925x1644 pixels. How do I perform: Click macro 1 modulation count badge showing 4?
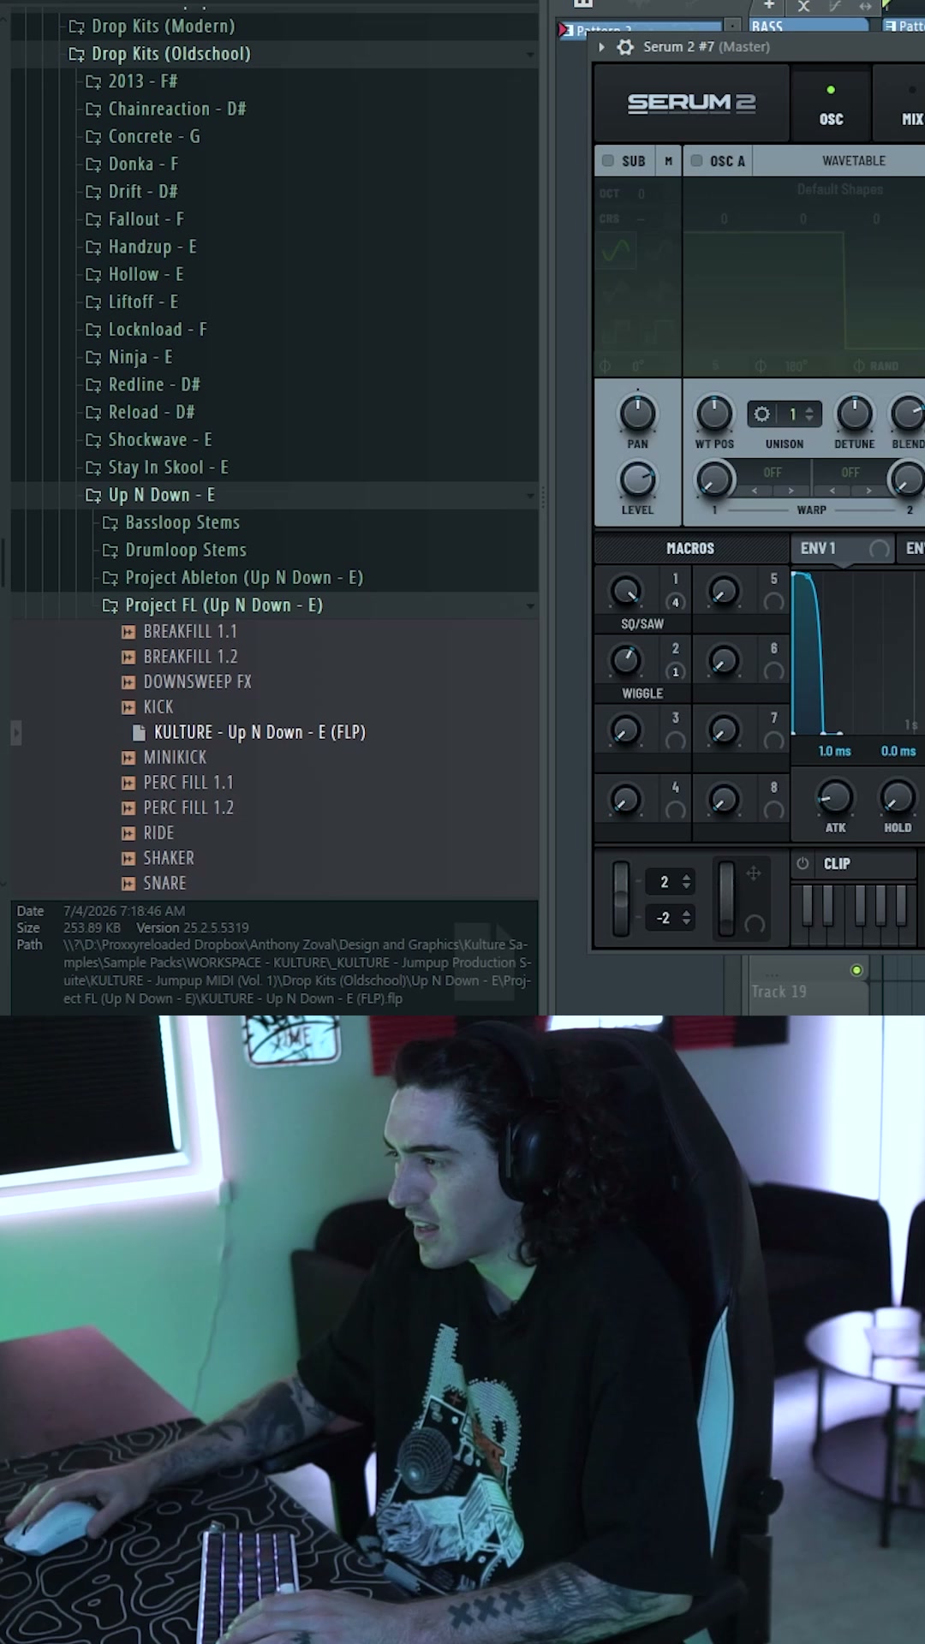(x=675, y=603)
